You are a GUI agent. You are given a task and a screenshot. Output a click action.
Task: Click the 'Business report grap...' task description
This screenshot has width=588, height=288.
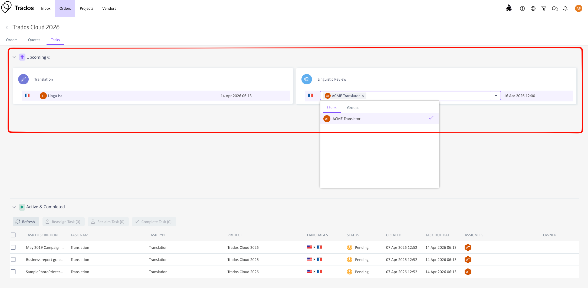tap(45, 260)
